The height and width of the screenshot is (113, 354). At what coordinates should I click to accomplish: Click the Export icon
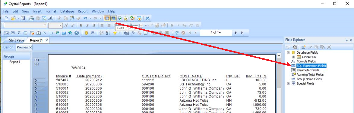tap(51, 18)
